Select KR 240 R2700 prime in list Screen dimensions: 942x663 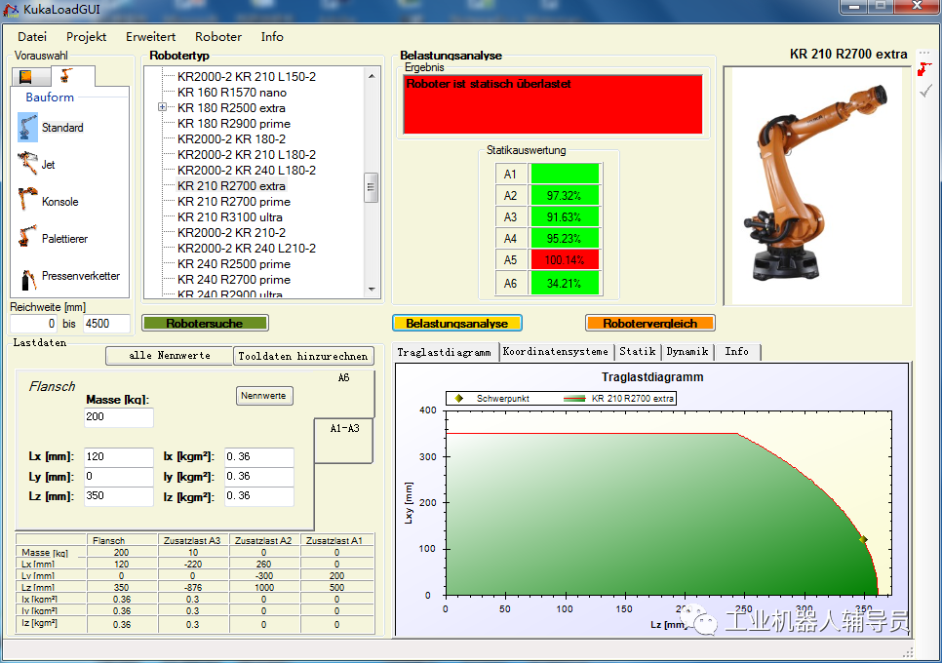point(234,279)
